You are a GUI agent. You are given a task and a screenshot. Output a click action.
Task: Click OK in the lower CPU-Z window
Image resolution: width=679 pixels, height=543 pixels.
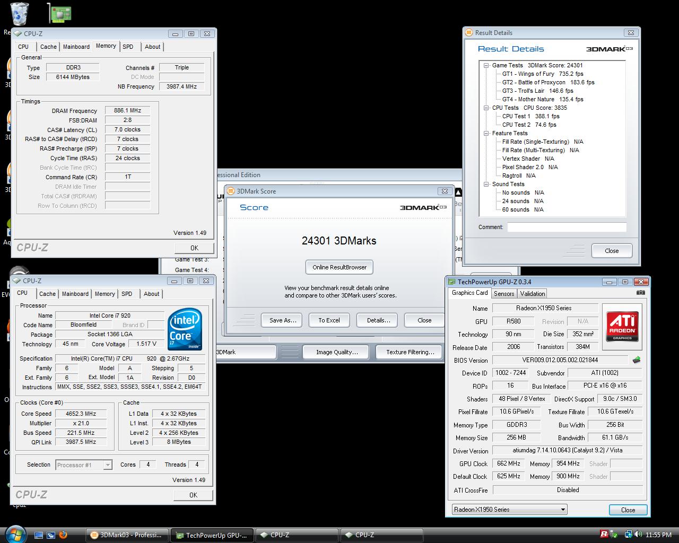coord(193,495)
